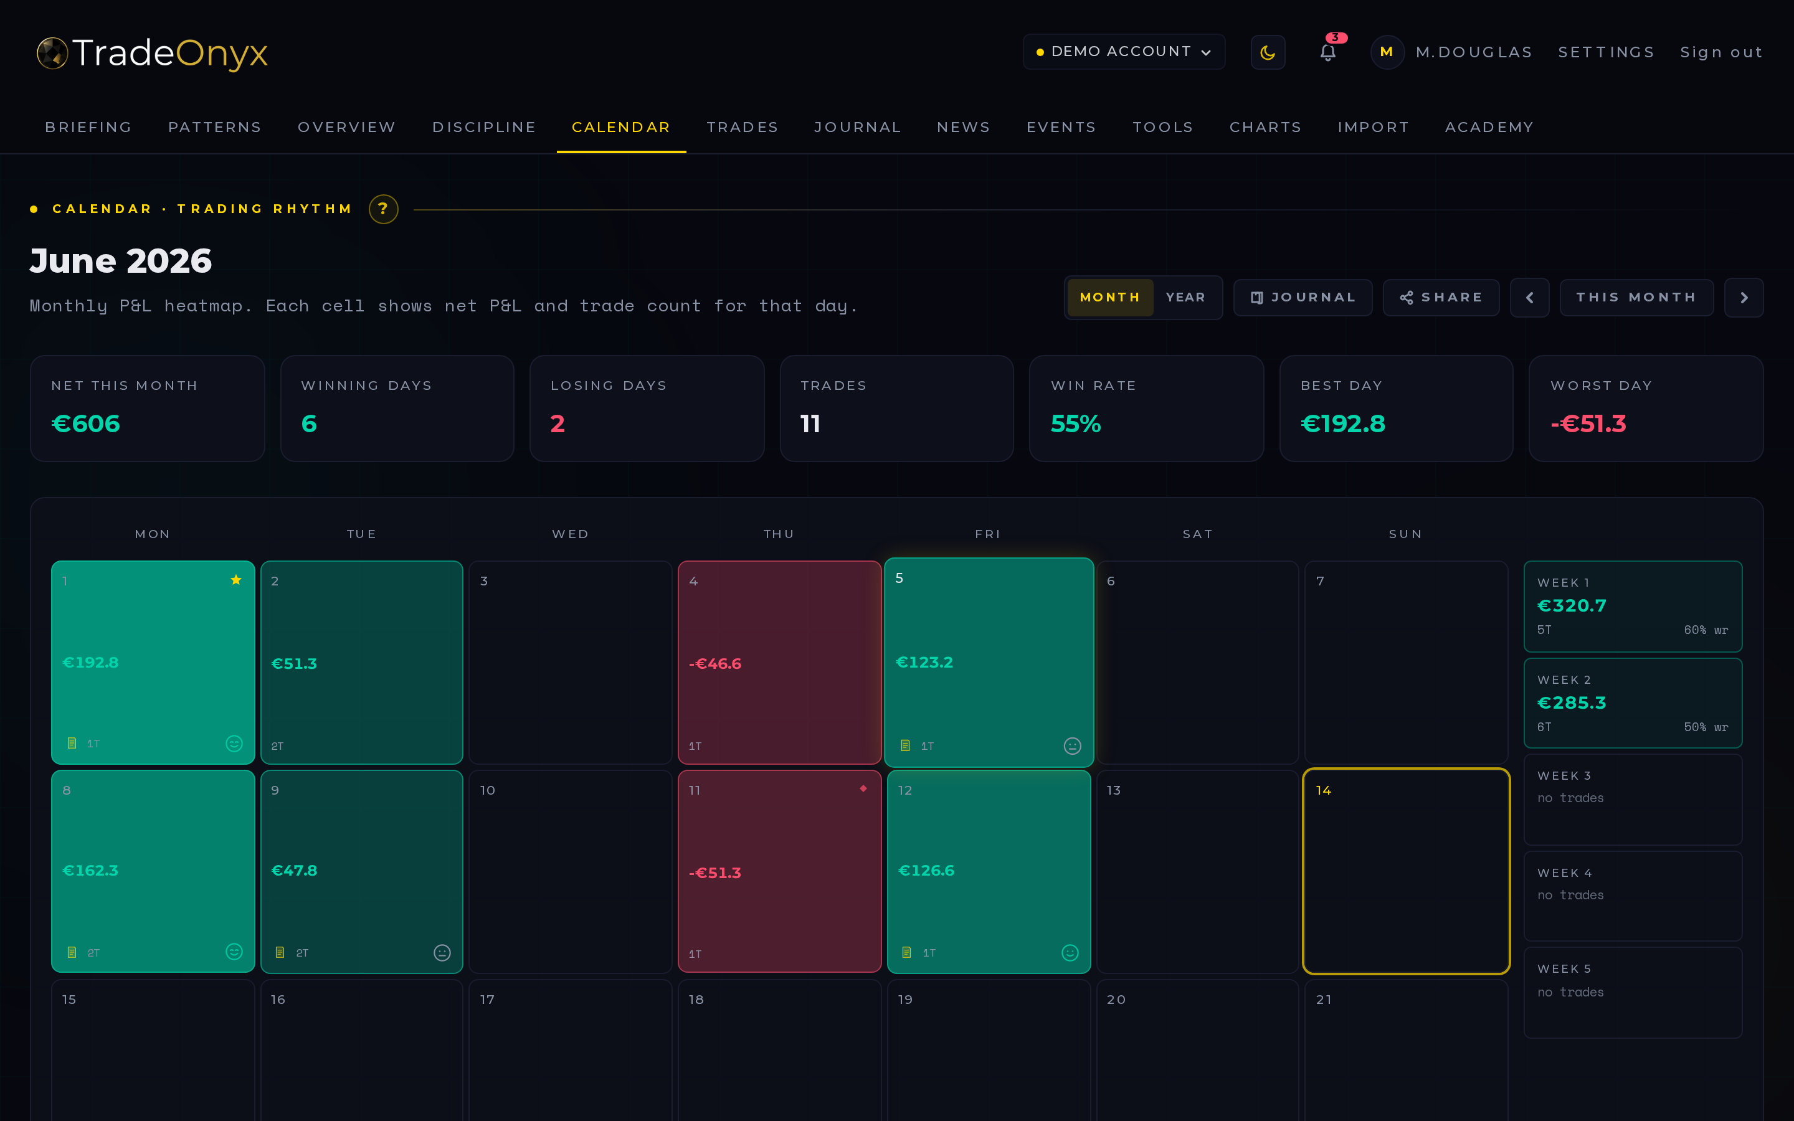
Task: Open the calendar help question mark icon
Action: pos(383,209)
